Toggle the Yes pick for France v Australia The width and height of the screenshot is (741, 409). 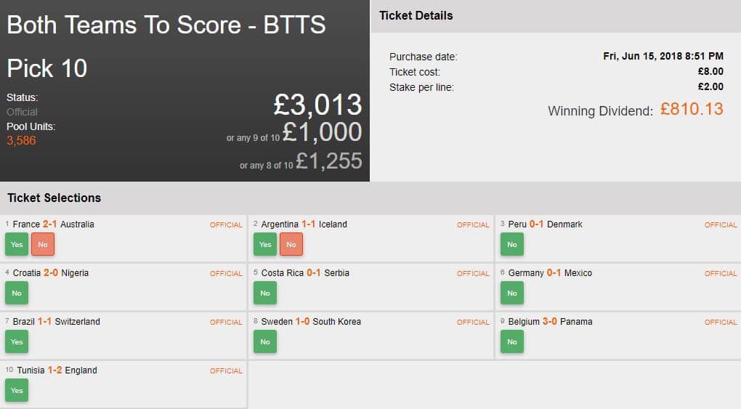17,245
